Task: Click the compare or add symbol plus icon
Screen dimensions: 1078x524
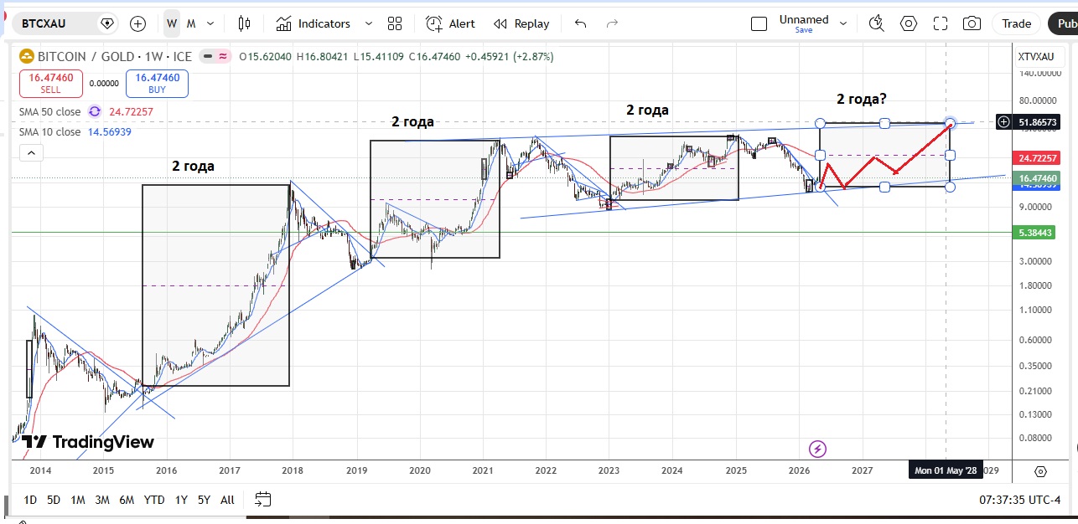Action: (x=137, y=23)
